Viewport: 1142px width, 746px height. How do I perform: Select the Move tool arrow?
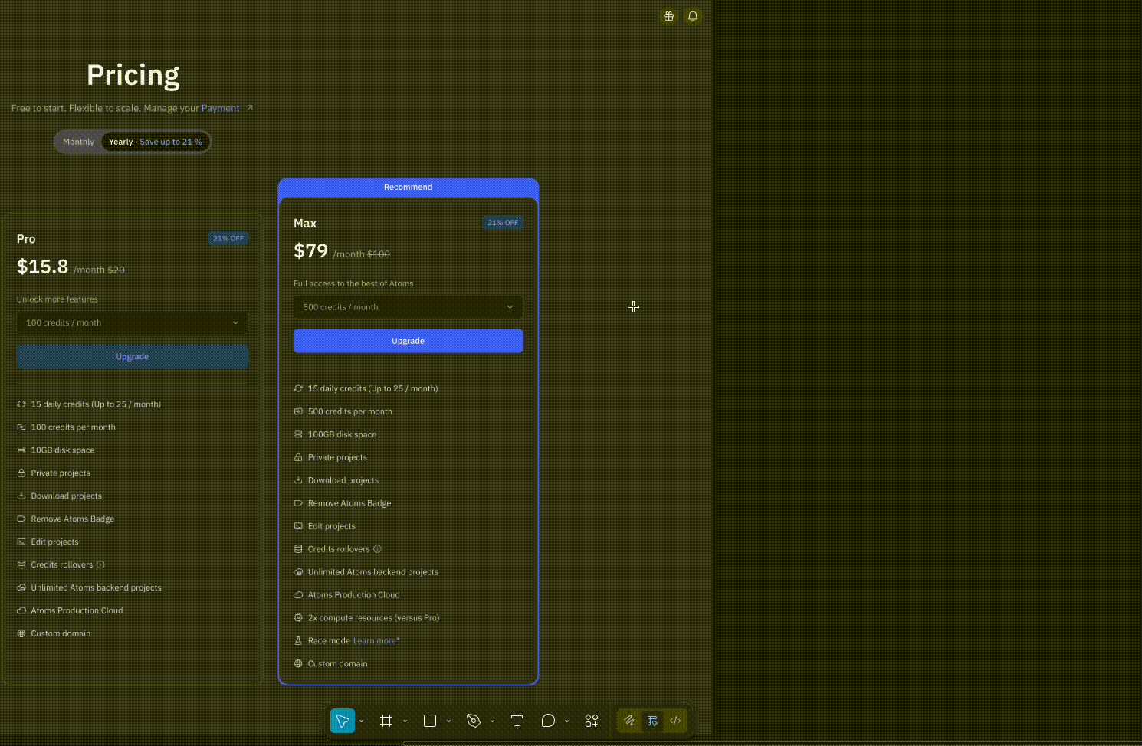[343, 721]
